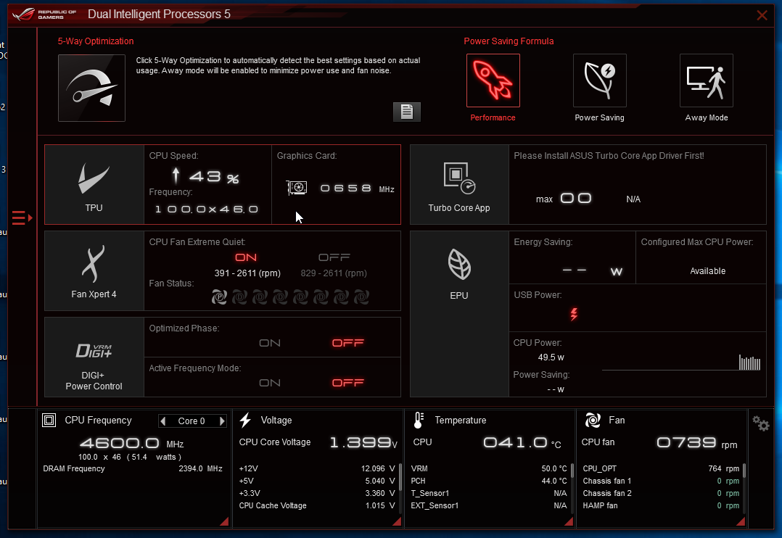Select the +12V voltage row
782x538 pixels.
pyautogui.click(x=317, y=468)
